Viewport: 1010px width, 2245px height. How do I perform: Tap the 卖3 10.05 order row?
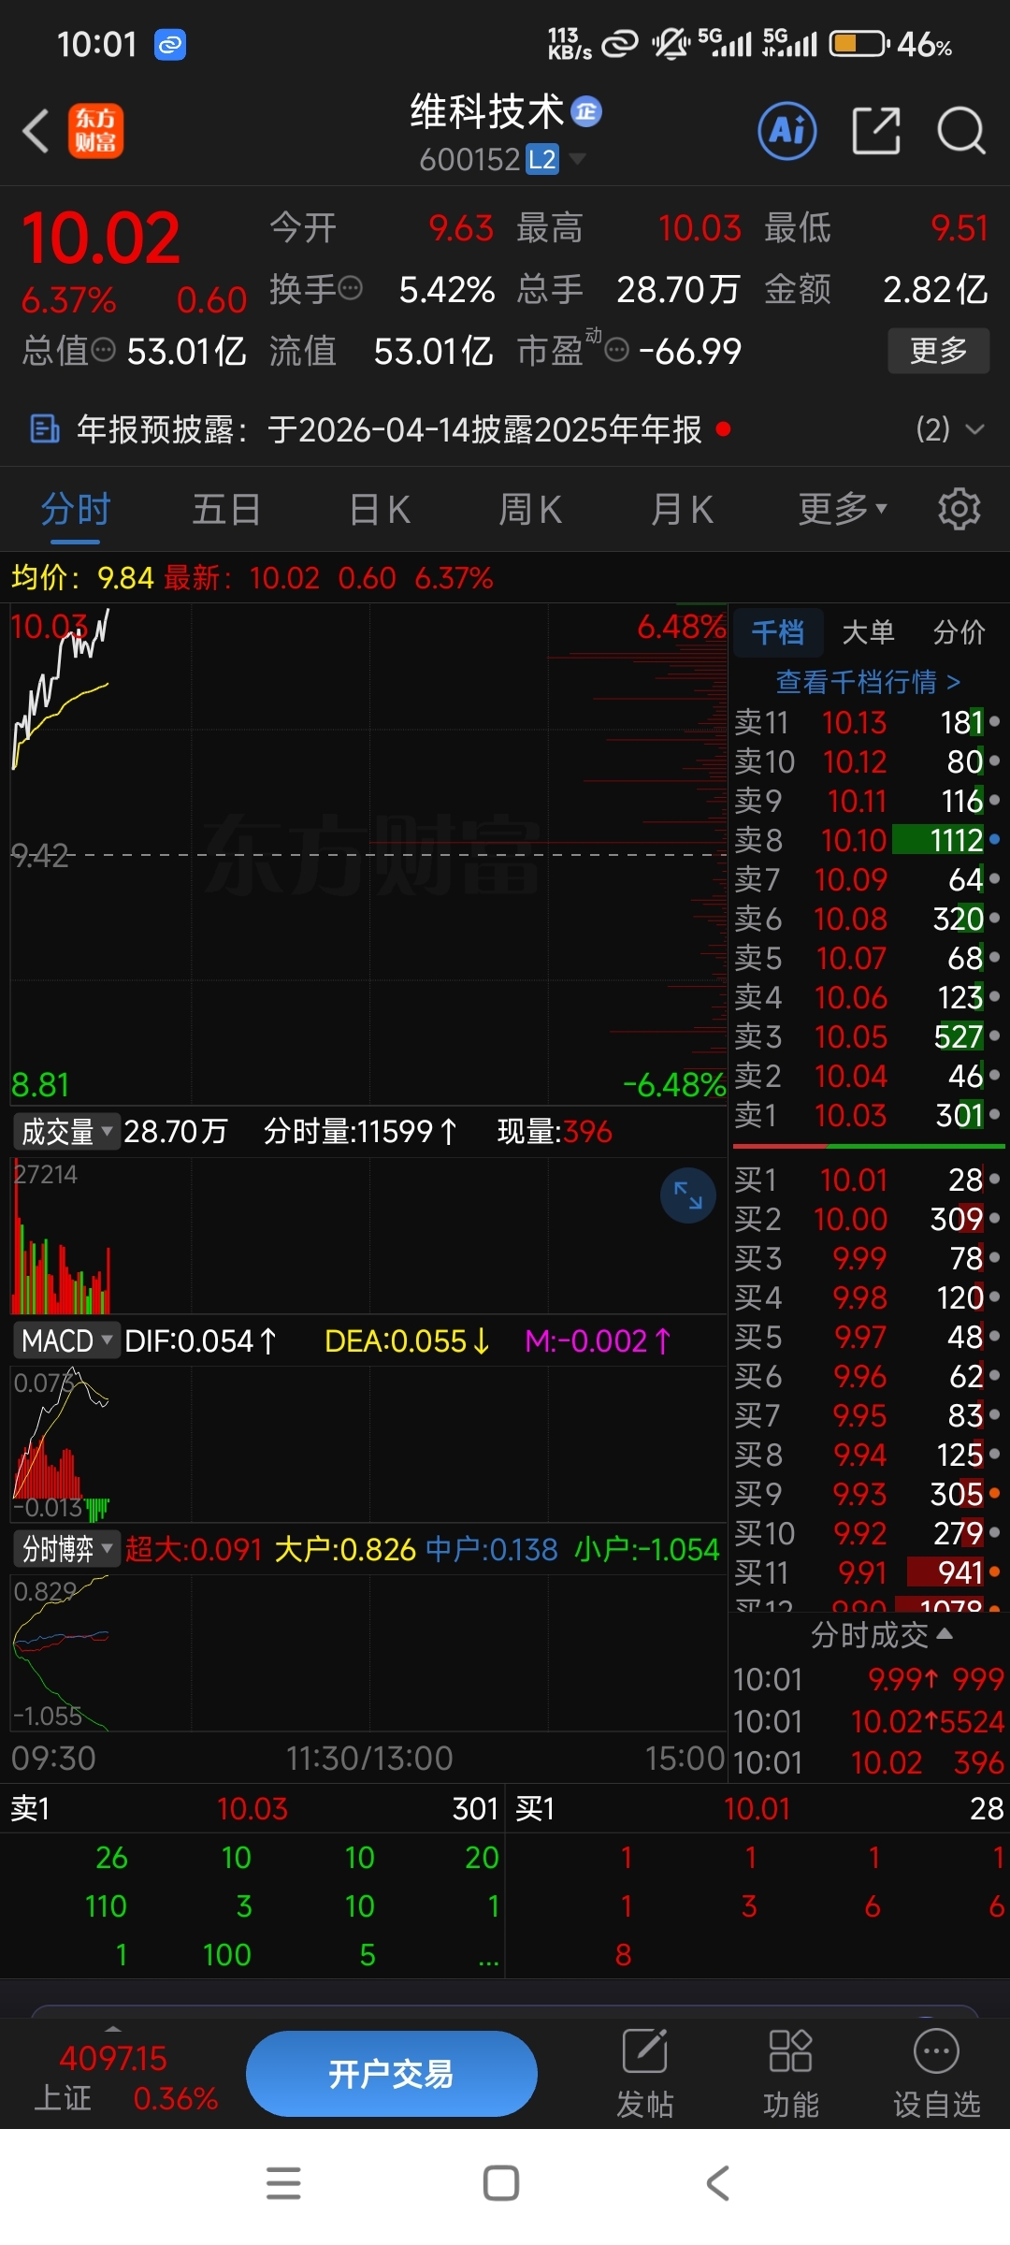pyautogui.click(x=868, y=1036)
